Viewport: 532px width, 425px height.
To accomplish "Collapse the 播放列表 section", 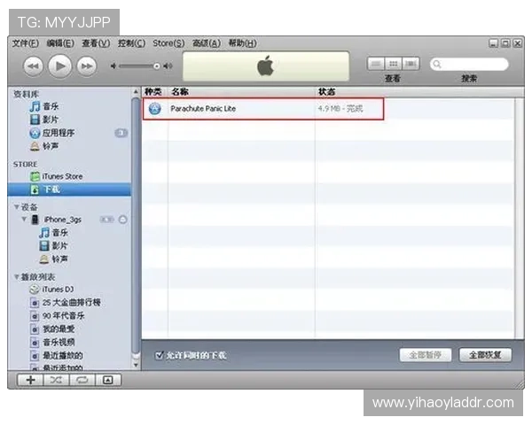I will (x=16, y=276).
